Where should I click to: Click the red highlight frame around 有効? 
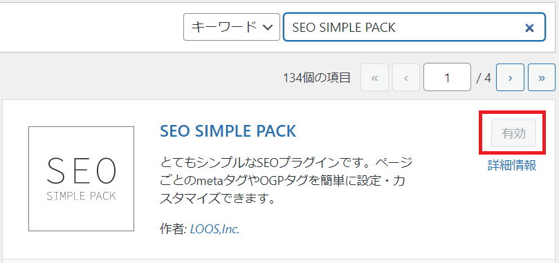pos(512,133)
